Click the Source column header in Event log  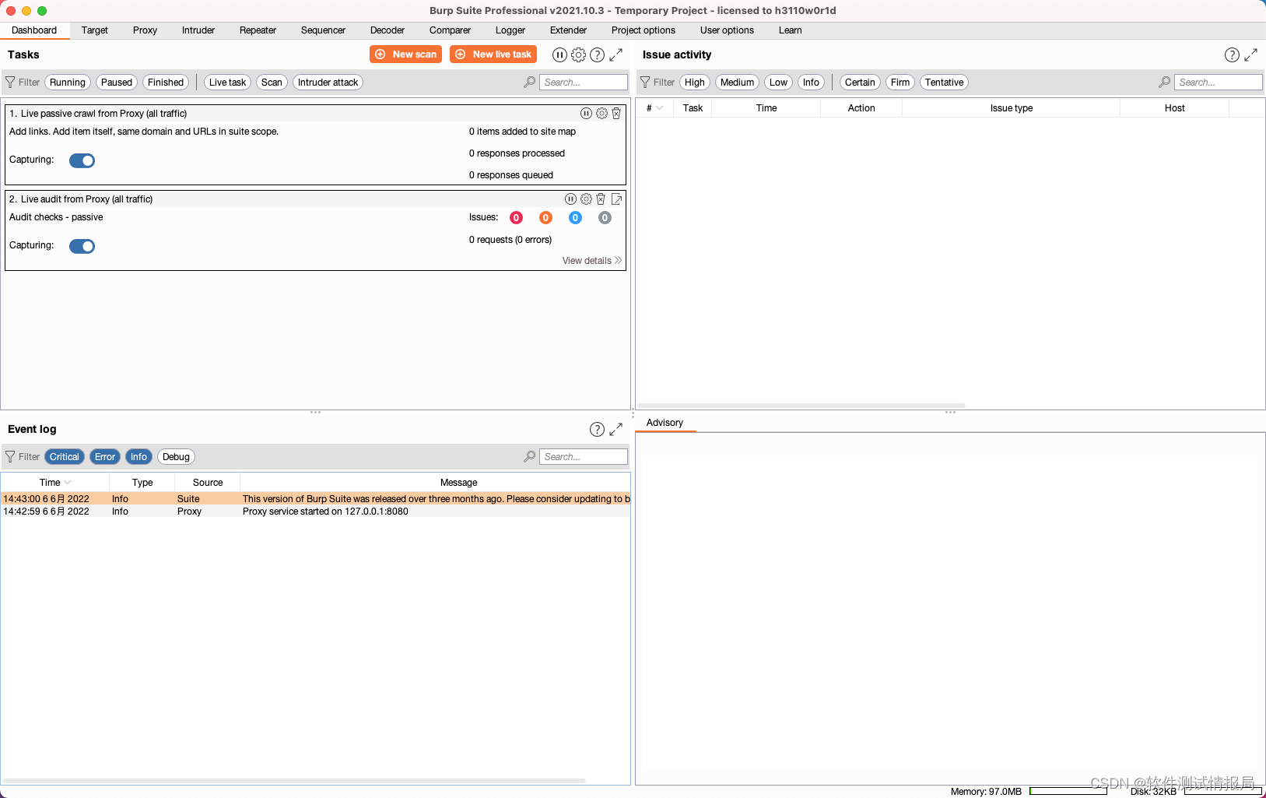tap(208, 483)
